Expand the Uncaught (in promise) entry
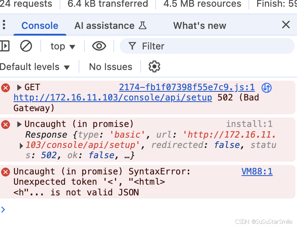The width and height of the screenshot is (297, 227). [19, 124]
